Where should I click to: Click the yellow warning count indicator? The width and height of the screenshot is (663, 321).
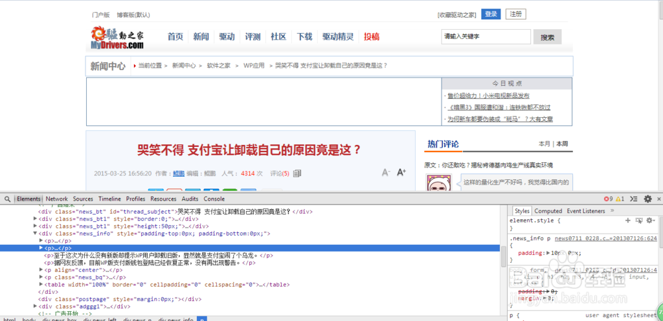620,199
